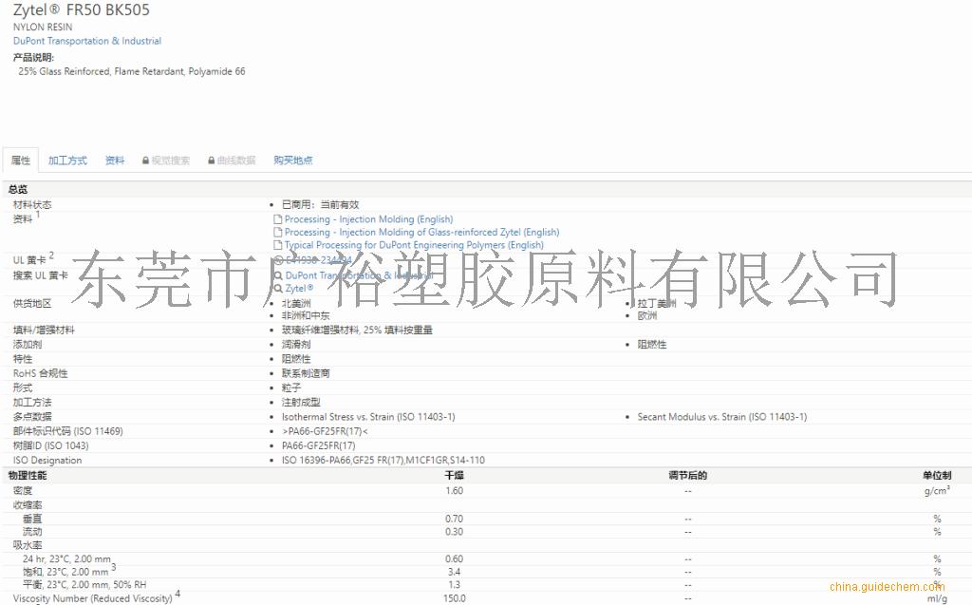The height and width of the screenshot is (605, 972).
Task: Click the 部件标识代码 (ISO 11469) row label
Action: 68,431
